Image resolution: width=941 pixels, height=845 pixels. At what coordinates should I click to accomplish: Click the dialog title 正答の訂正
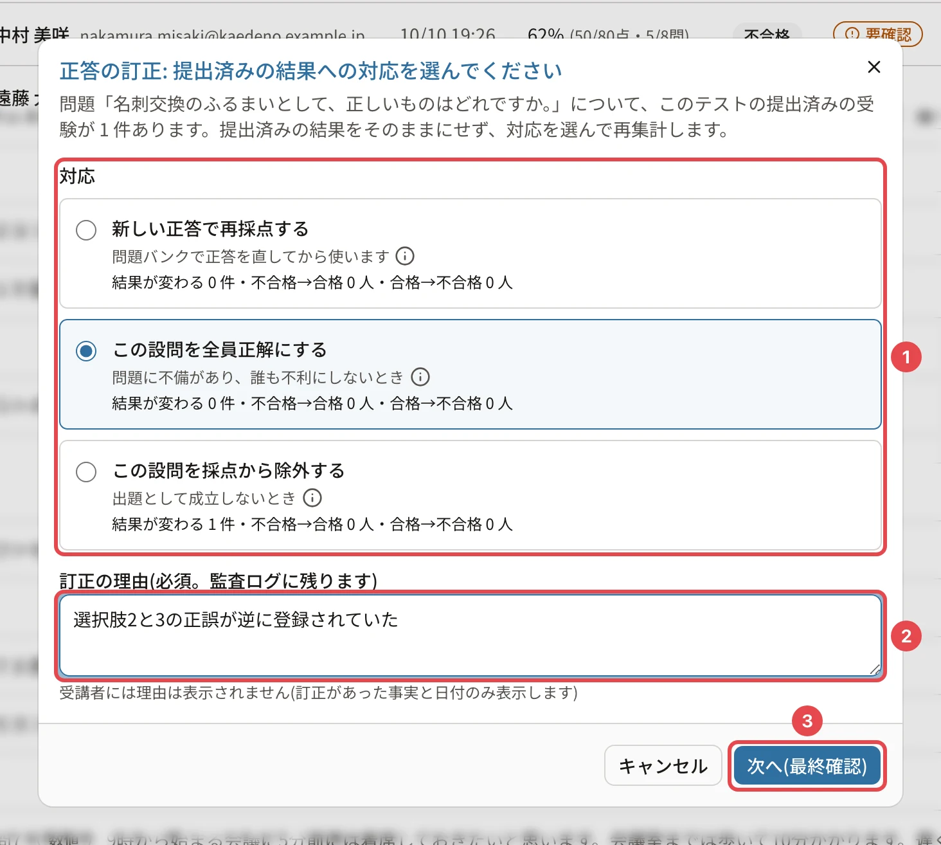(x=310, y=71)
